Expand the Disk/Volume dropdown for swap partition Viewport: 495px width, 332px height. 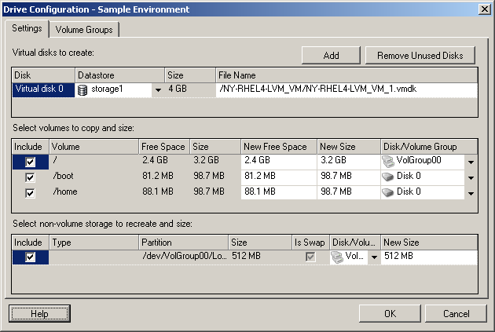tap(373, 257)
